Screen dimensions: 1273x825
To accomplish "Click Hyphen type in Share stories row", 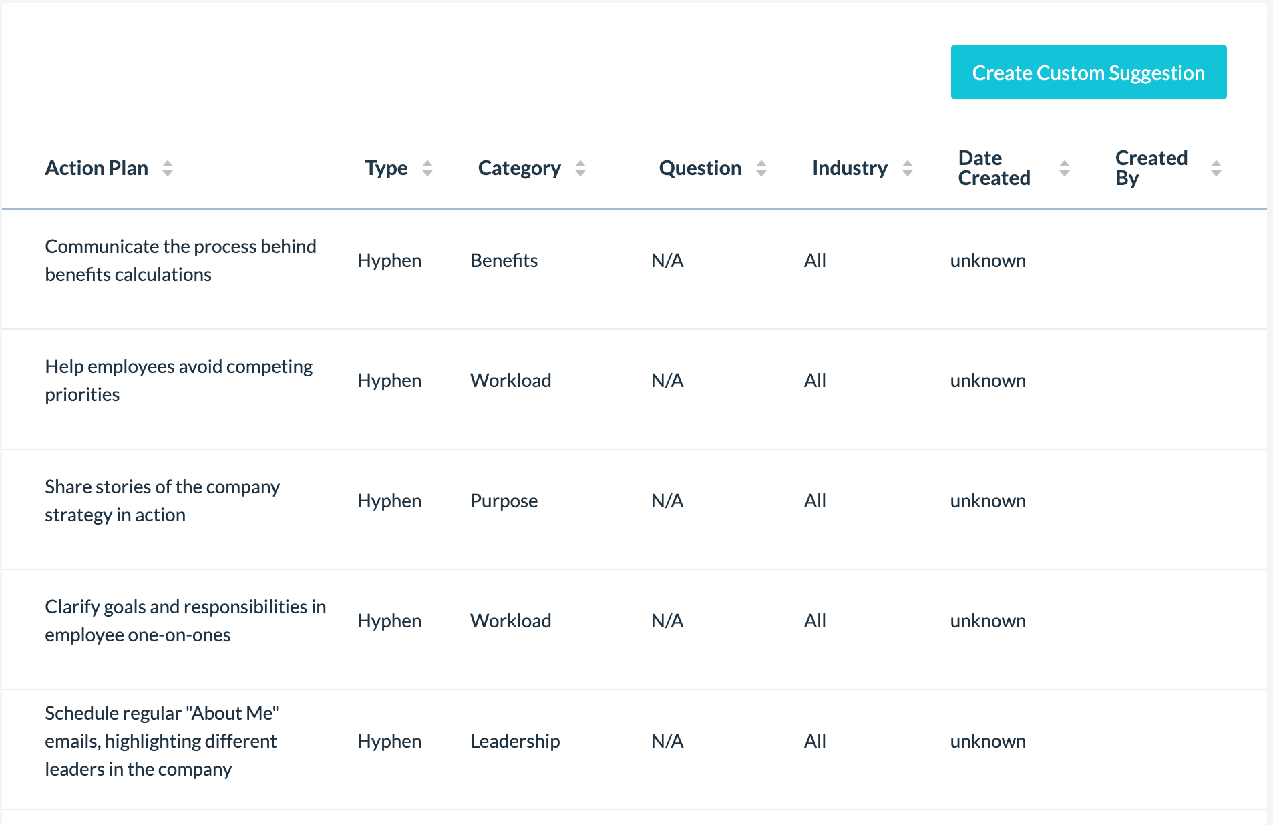I will click(389, 501).
